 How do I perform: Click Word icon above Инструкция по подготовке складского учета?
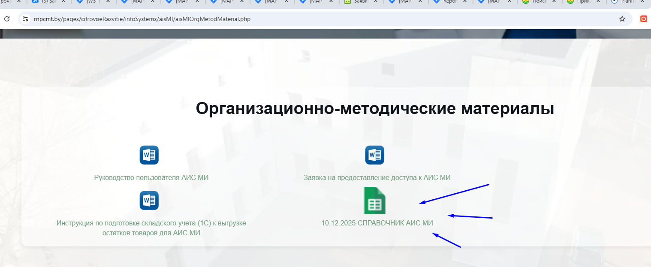click(149, 200)
